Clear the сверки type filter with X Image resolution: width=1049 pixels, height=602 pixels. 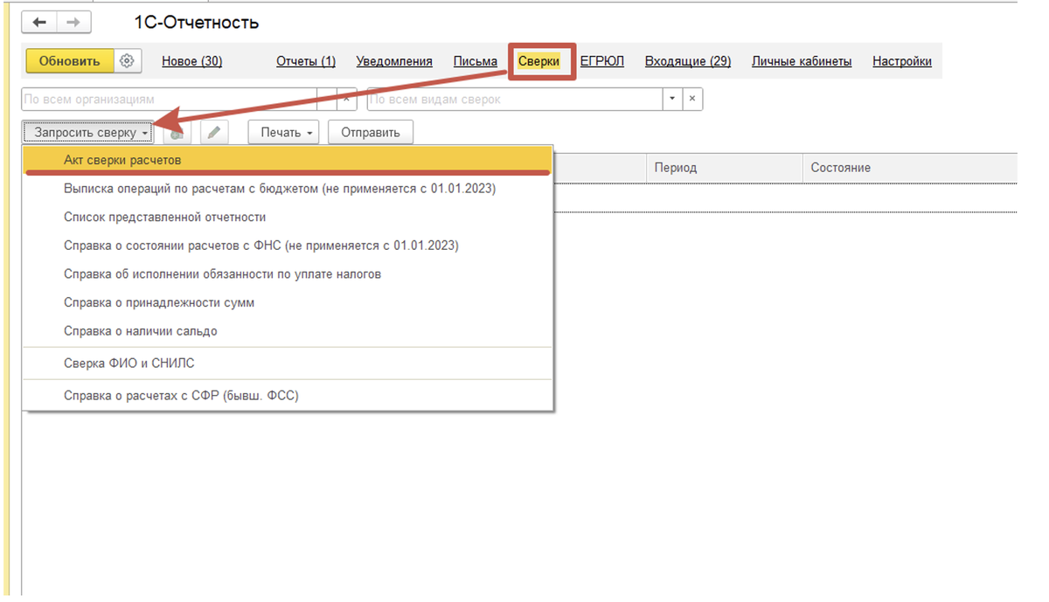click(691, 100)
